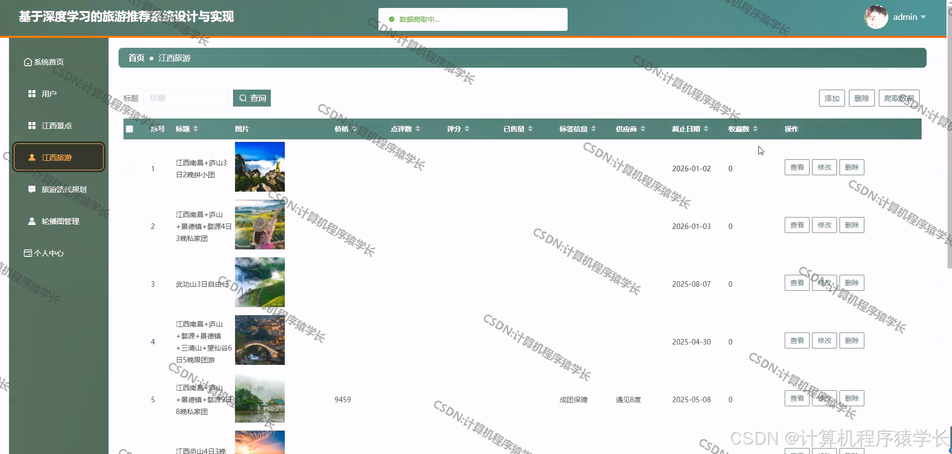The image size is (952, 454).
Task: View 武功山3日自由行 with 查看 button
Action: pos(797,283)
